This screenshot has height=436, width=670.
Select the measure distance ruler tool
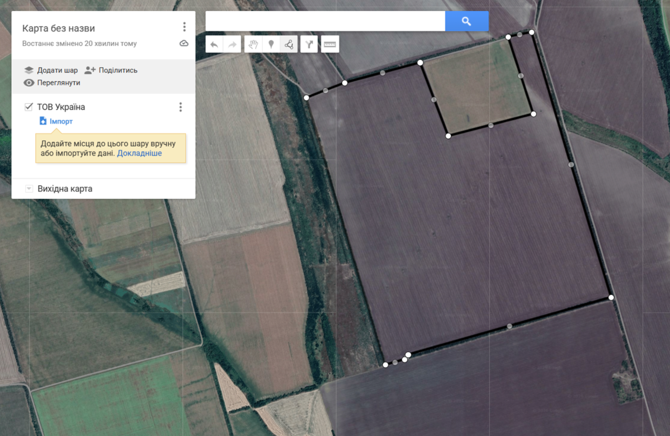click(x=330, y=45)
